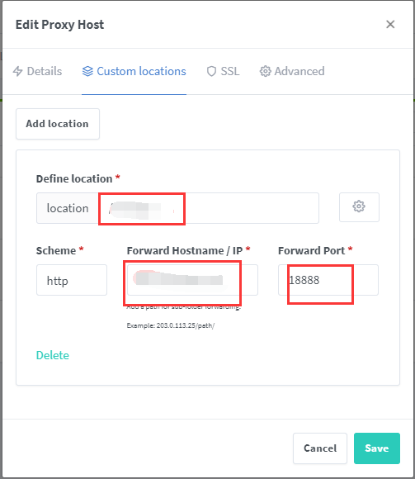Open the SSL tab
415x479 pixels.
[223, 71]
